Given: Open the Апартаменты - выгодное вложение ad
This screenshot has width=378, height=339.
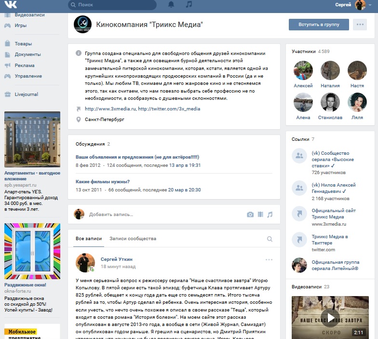Looking at the screenshot, I should pyautogui.click(x=32, y=176).
